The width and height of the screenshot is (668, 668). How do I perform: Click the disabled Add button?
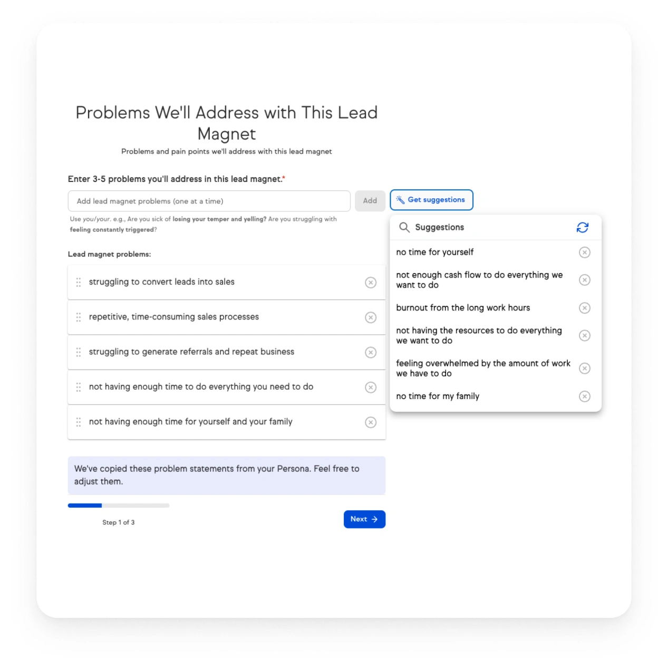point(370,201)
